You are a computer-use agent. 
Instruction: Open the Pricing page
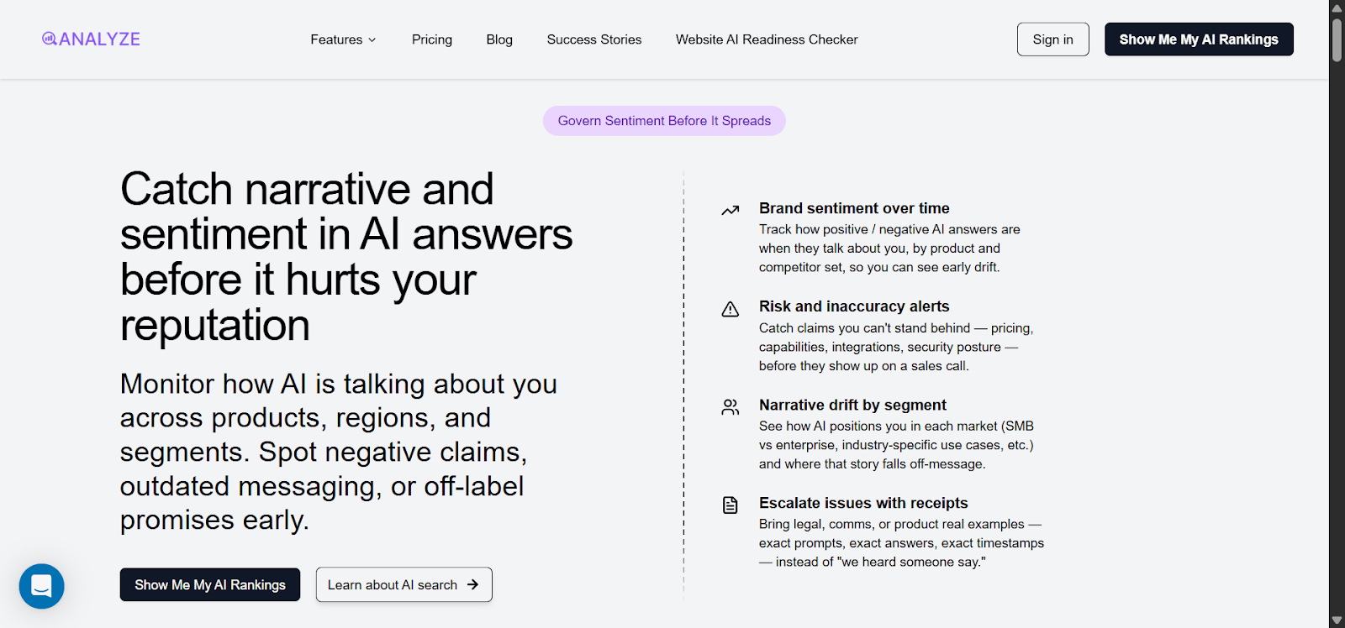coord(431,39)
